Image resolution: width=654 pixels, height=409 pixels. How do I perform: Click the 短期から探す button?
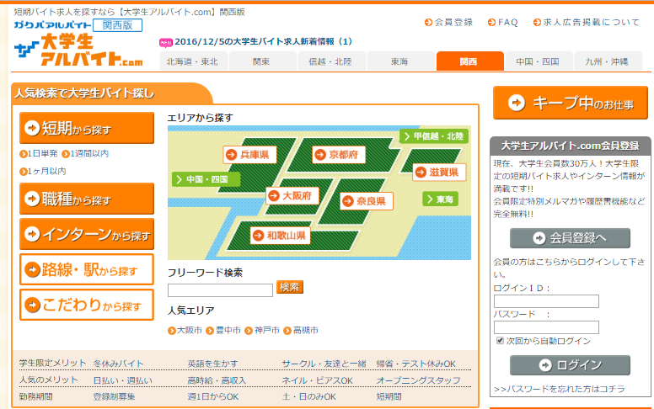[87, 128]
